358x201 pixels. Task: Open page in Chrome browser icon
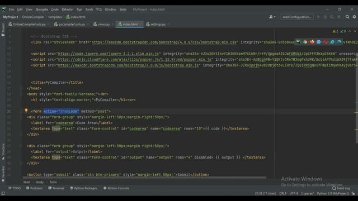(x=305, y=42)
